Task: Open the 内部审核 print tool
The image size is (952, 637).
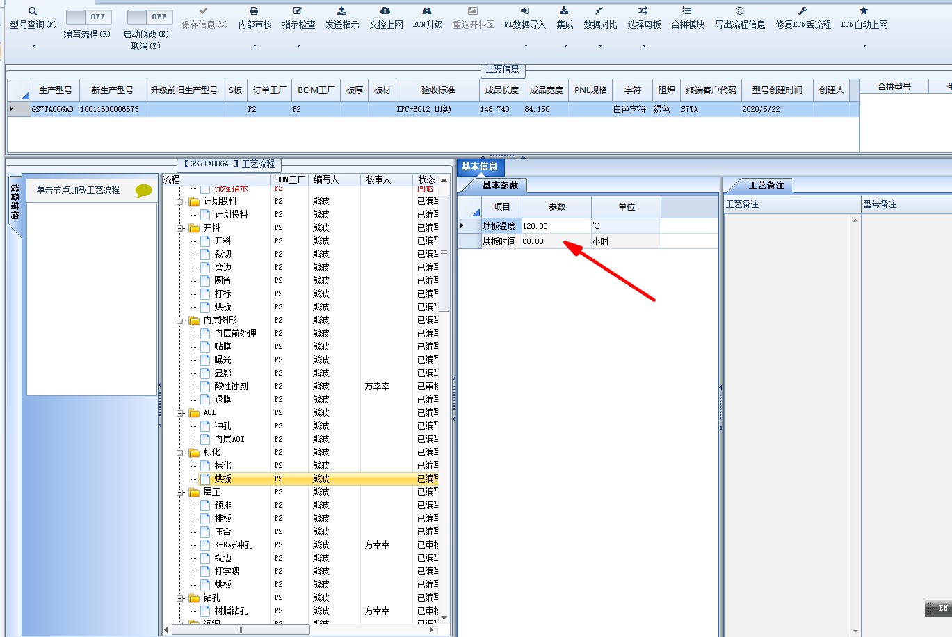Action: [x=255, y=19]
